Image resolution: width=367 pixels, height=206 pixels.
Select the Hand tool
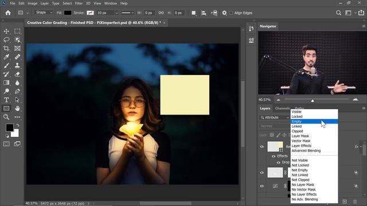17,108
